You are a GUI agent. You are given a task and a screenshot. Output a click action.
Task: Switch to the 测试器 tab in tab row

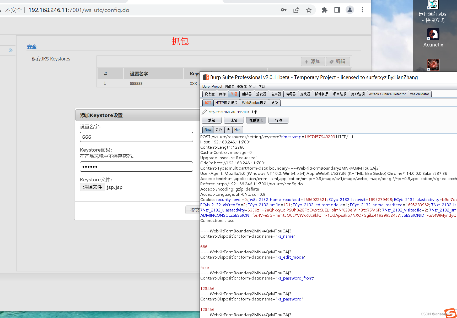[x=246, y=94]
